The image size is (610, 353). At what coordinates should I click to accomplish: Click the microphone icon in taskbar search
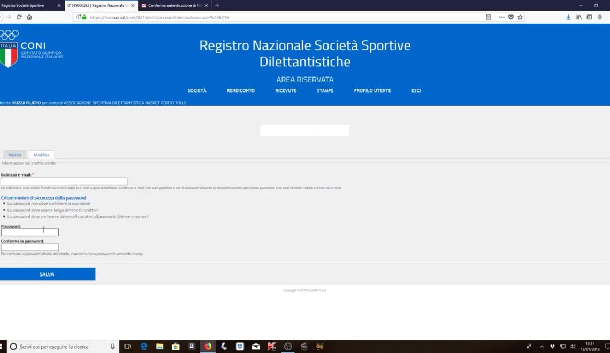pyautogui.click(x=112, y=347)
